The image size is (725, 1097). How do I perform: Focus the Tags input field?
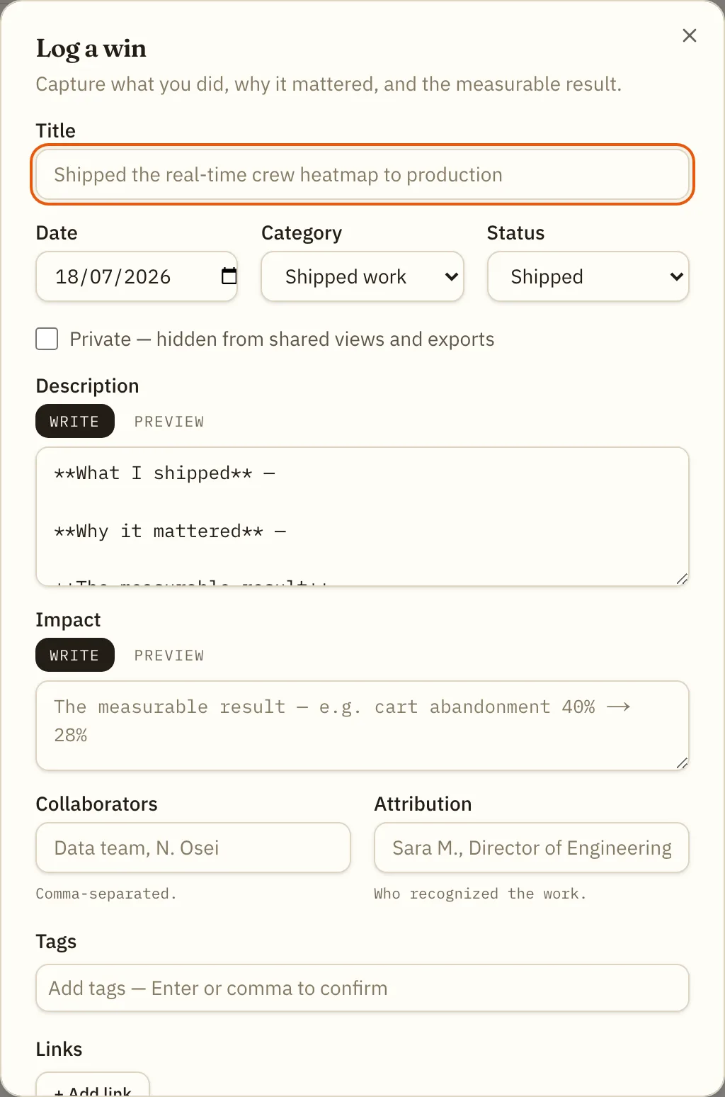coord(362,988)
